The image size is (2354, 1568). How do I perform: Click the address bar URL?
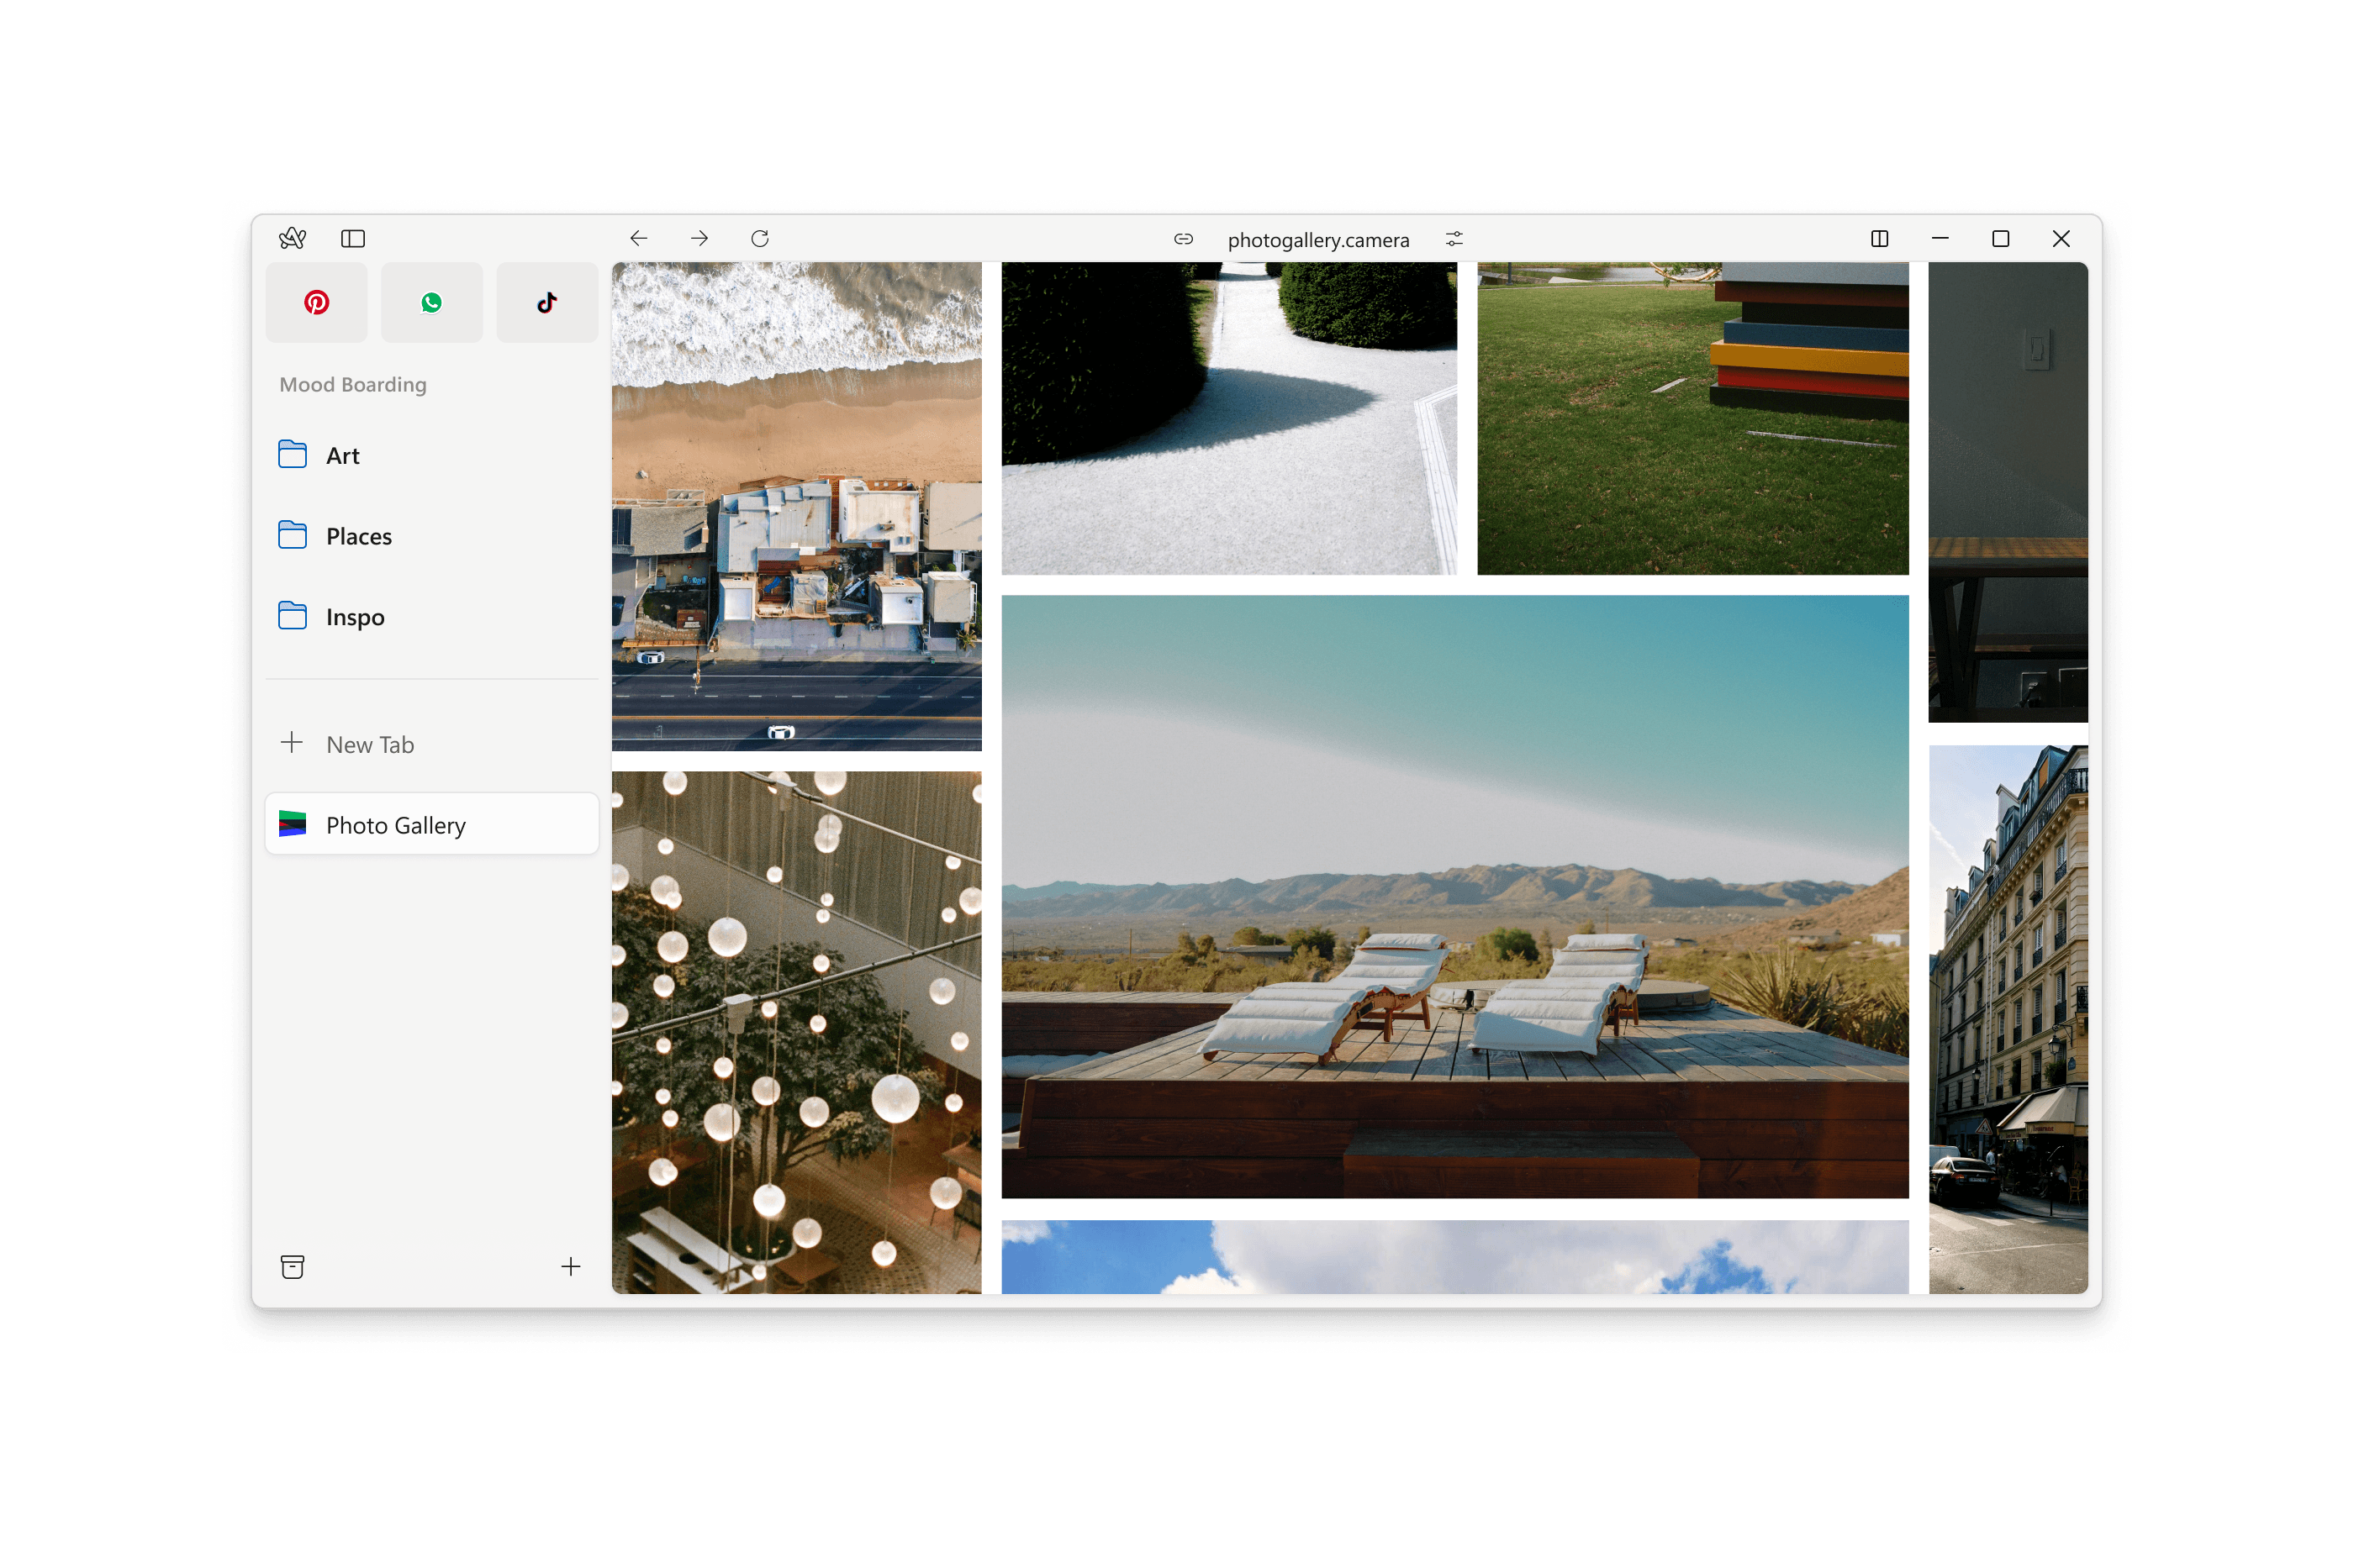(x=1318, y=239)
